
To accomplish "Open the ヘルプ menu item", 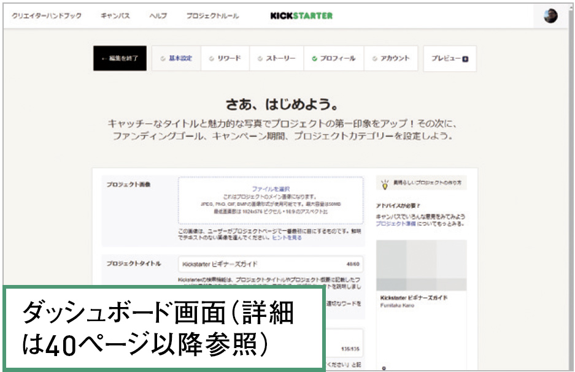I will coord(158,16).
